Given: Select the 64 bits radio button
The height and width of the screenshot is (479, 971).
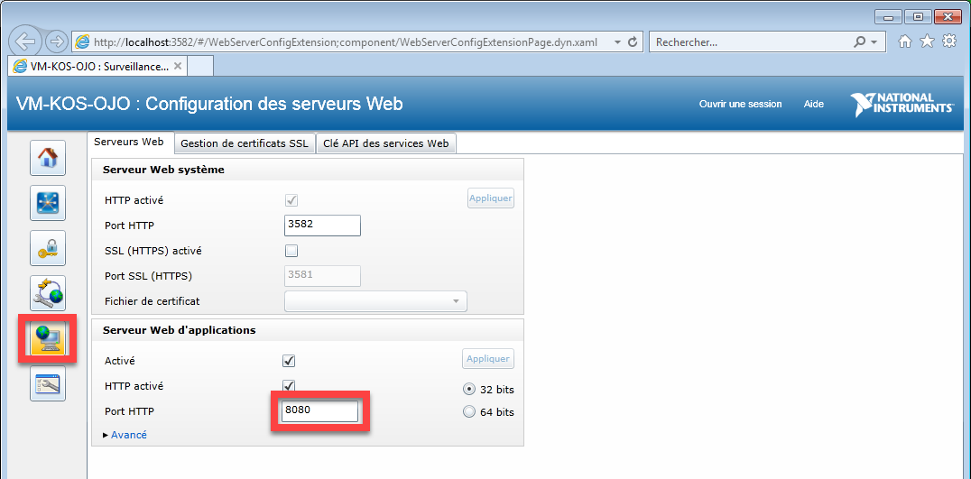Looking at the screenshot, I should [x=468, y=412].
